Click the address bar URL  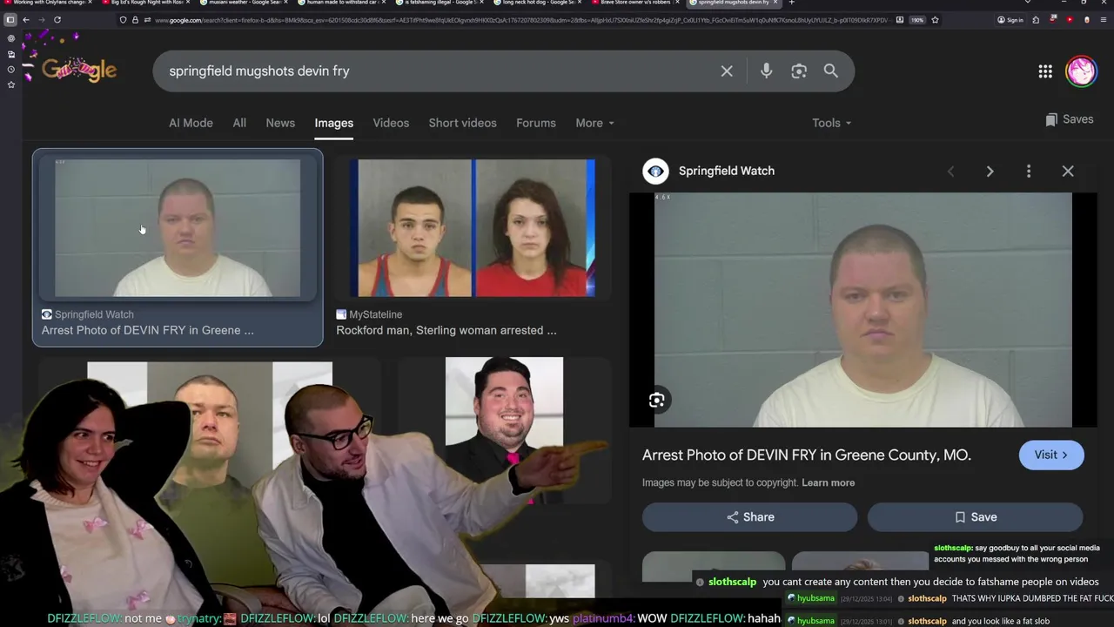point(522,20)
